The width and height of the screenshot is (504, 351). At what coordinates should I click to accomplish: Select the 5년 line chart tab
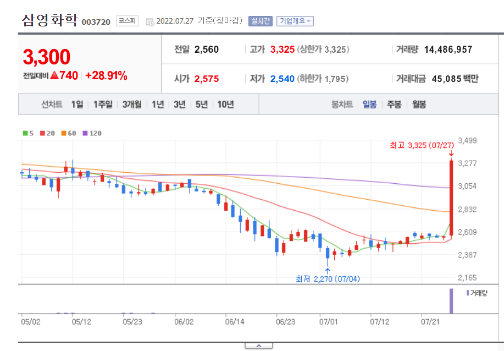click(202, 104)
